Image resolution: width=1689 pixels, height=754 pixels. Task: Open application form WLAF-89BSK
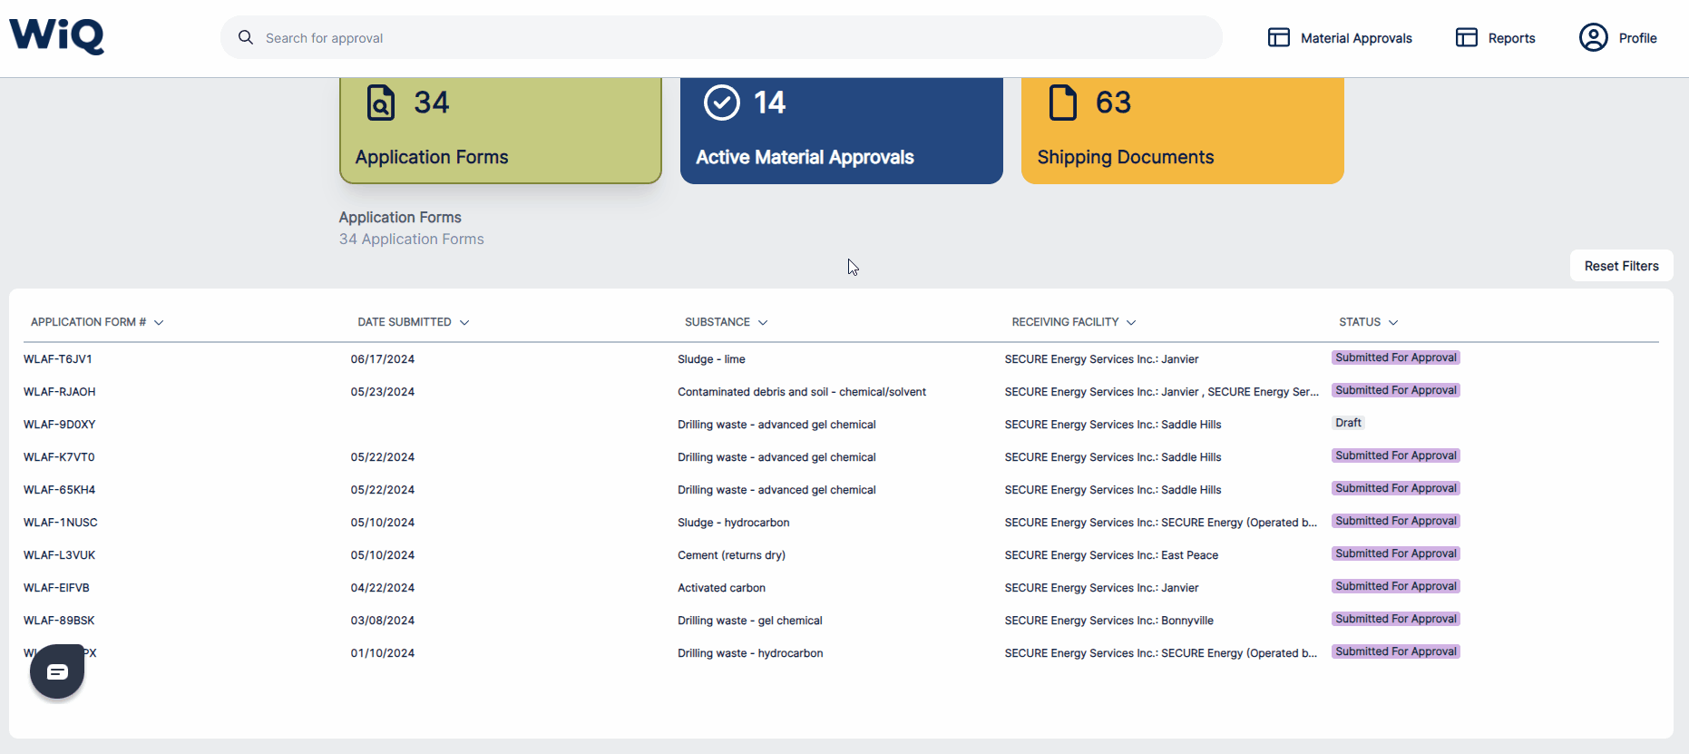(59, 621)
